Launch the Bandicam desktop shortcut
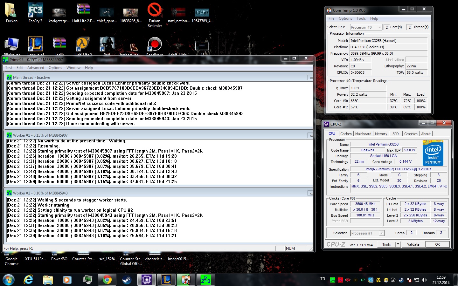 pos(155,44)
